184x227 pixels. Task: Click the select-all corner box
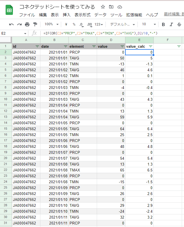[x=6, y=40]
